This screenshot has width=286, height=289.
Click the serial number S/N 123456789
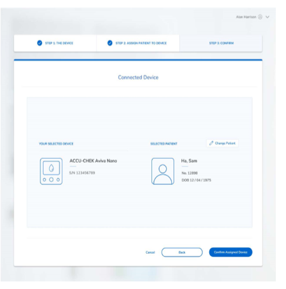coord(82,173)
